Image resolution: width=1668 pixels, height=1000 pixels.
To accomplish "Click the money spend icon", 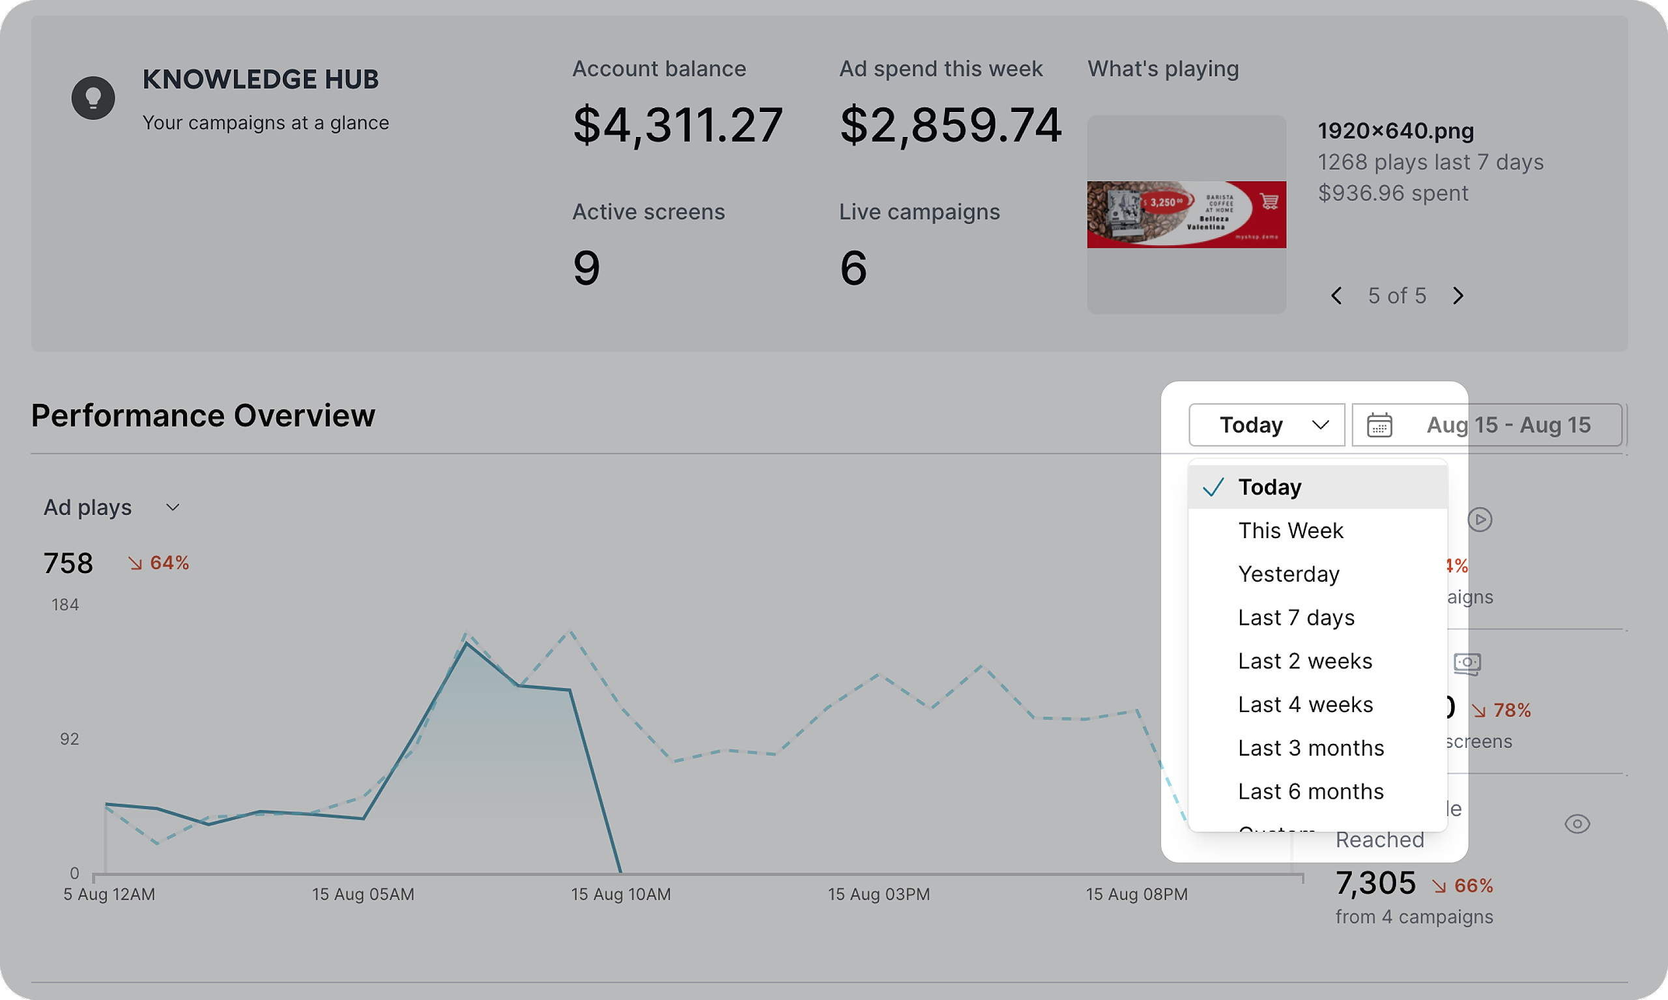I will click(1467, 663).
